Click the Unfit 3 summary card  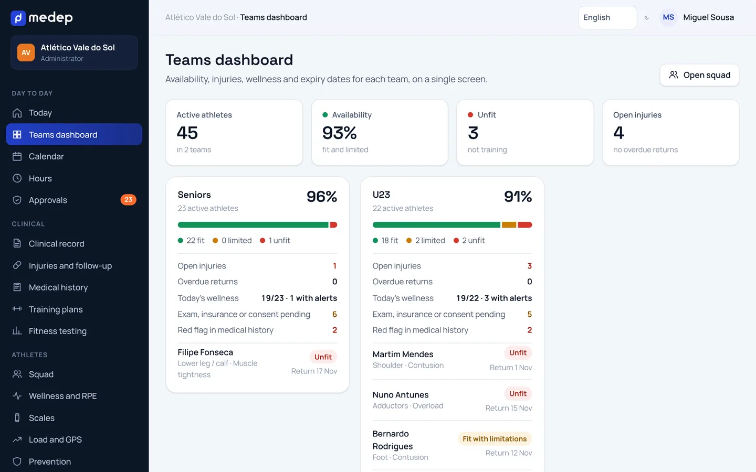pyautogui.click(x=525, y=133)
